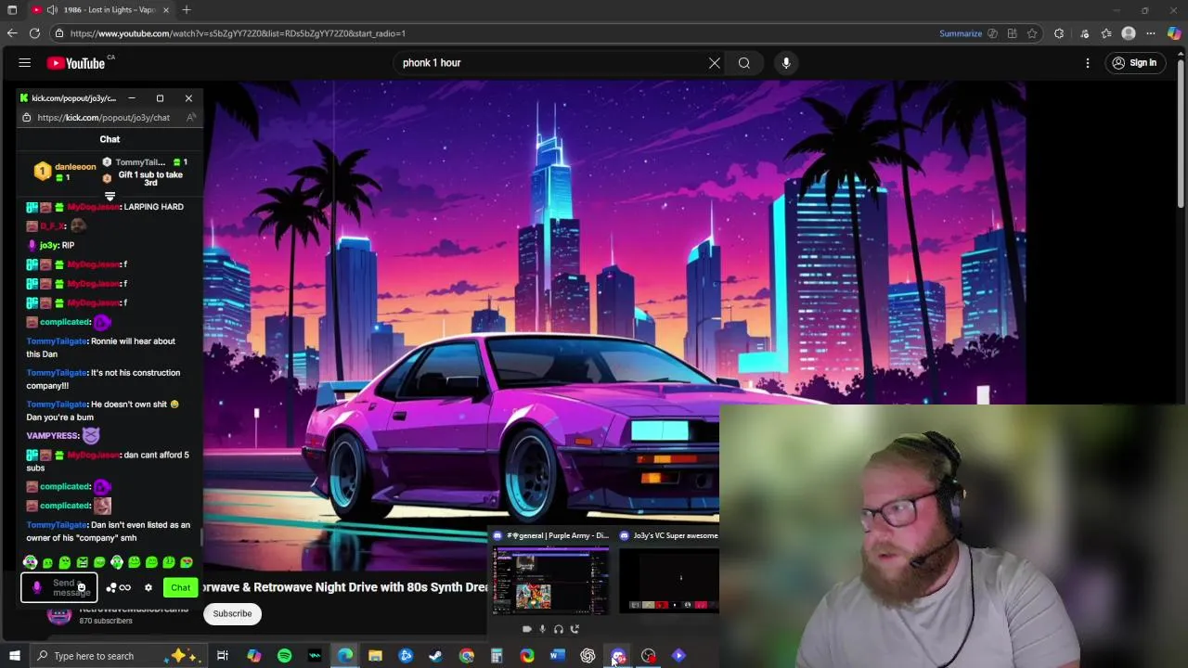
Task: Open Task View on taskbar
Action: coord(223,656)
